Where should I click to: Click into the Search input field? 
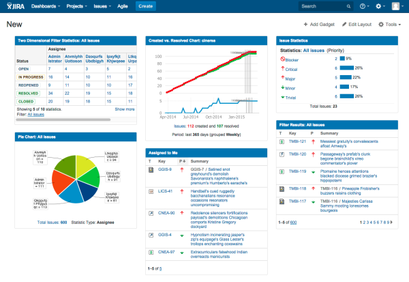click(320, 6)
